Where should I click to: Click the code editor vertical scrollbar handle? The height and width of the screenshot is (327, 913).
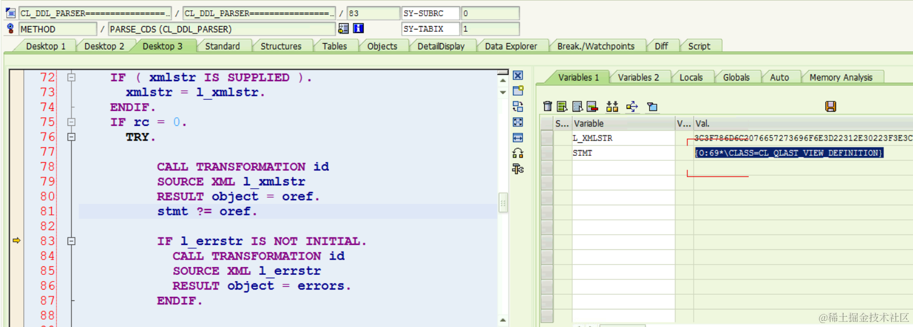click(x=503, y=203)
